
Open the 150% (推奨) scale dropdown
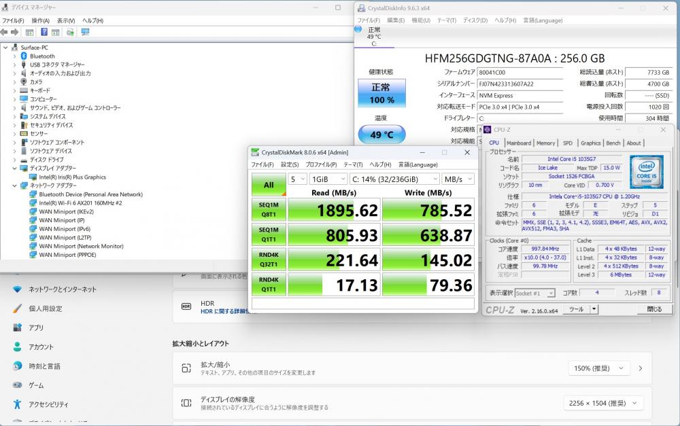[x=599, y=368]
